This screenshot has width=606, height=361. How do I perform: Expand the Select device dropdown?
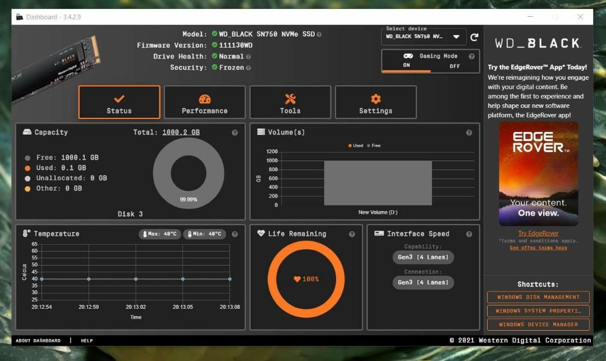coord(423,36)
